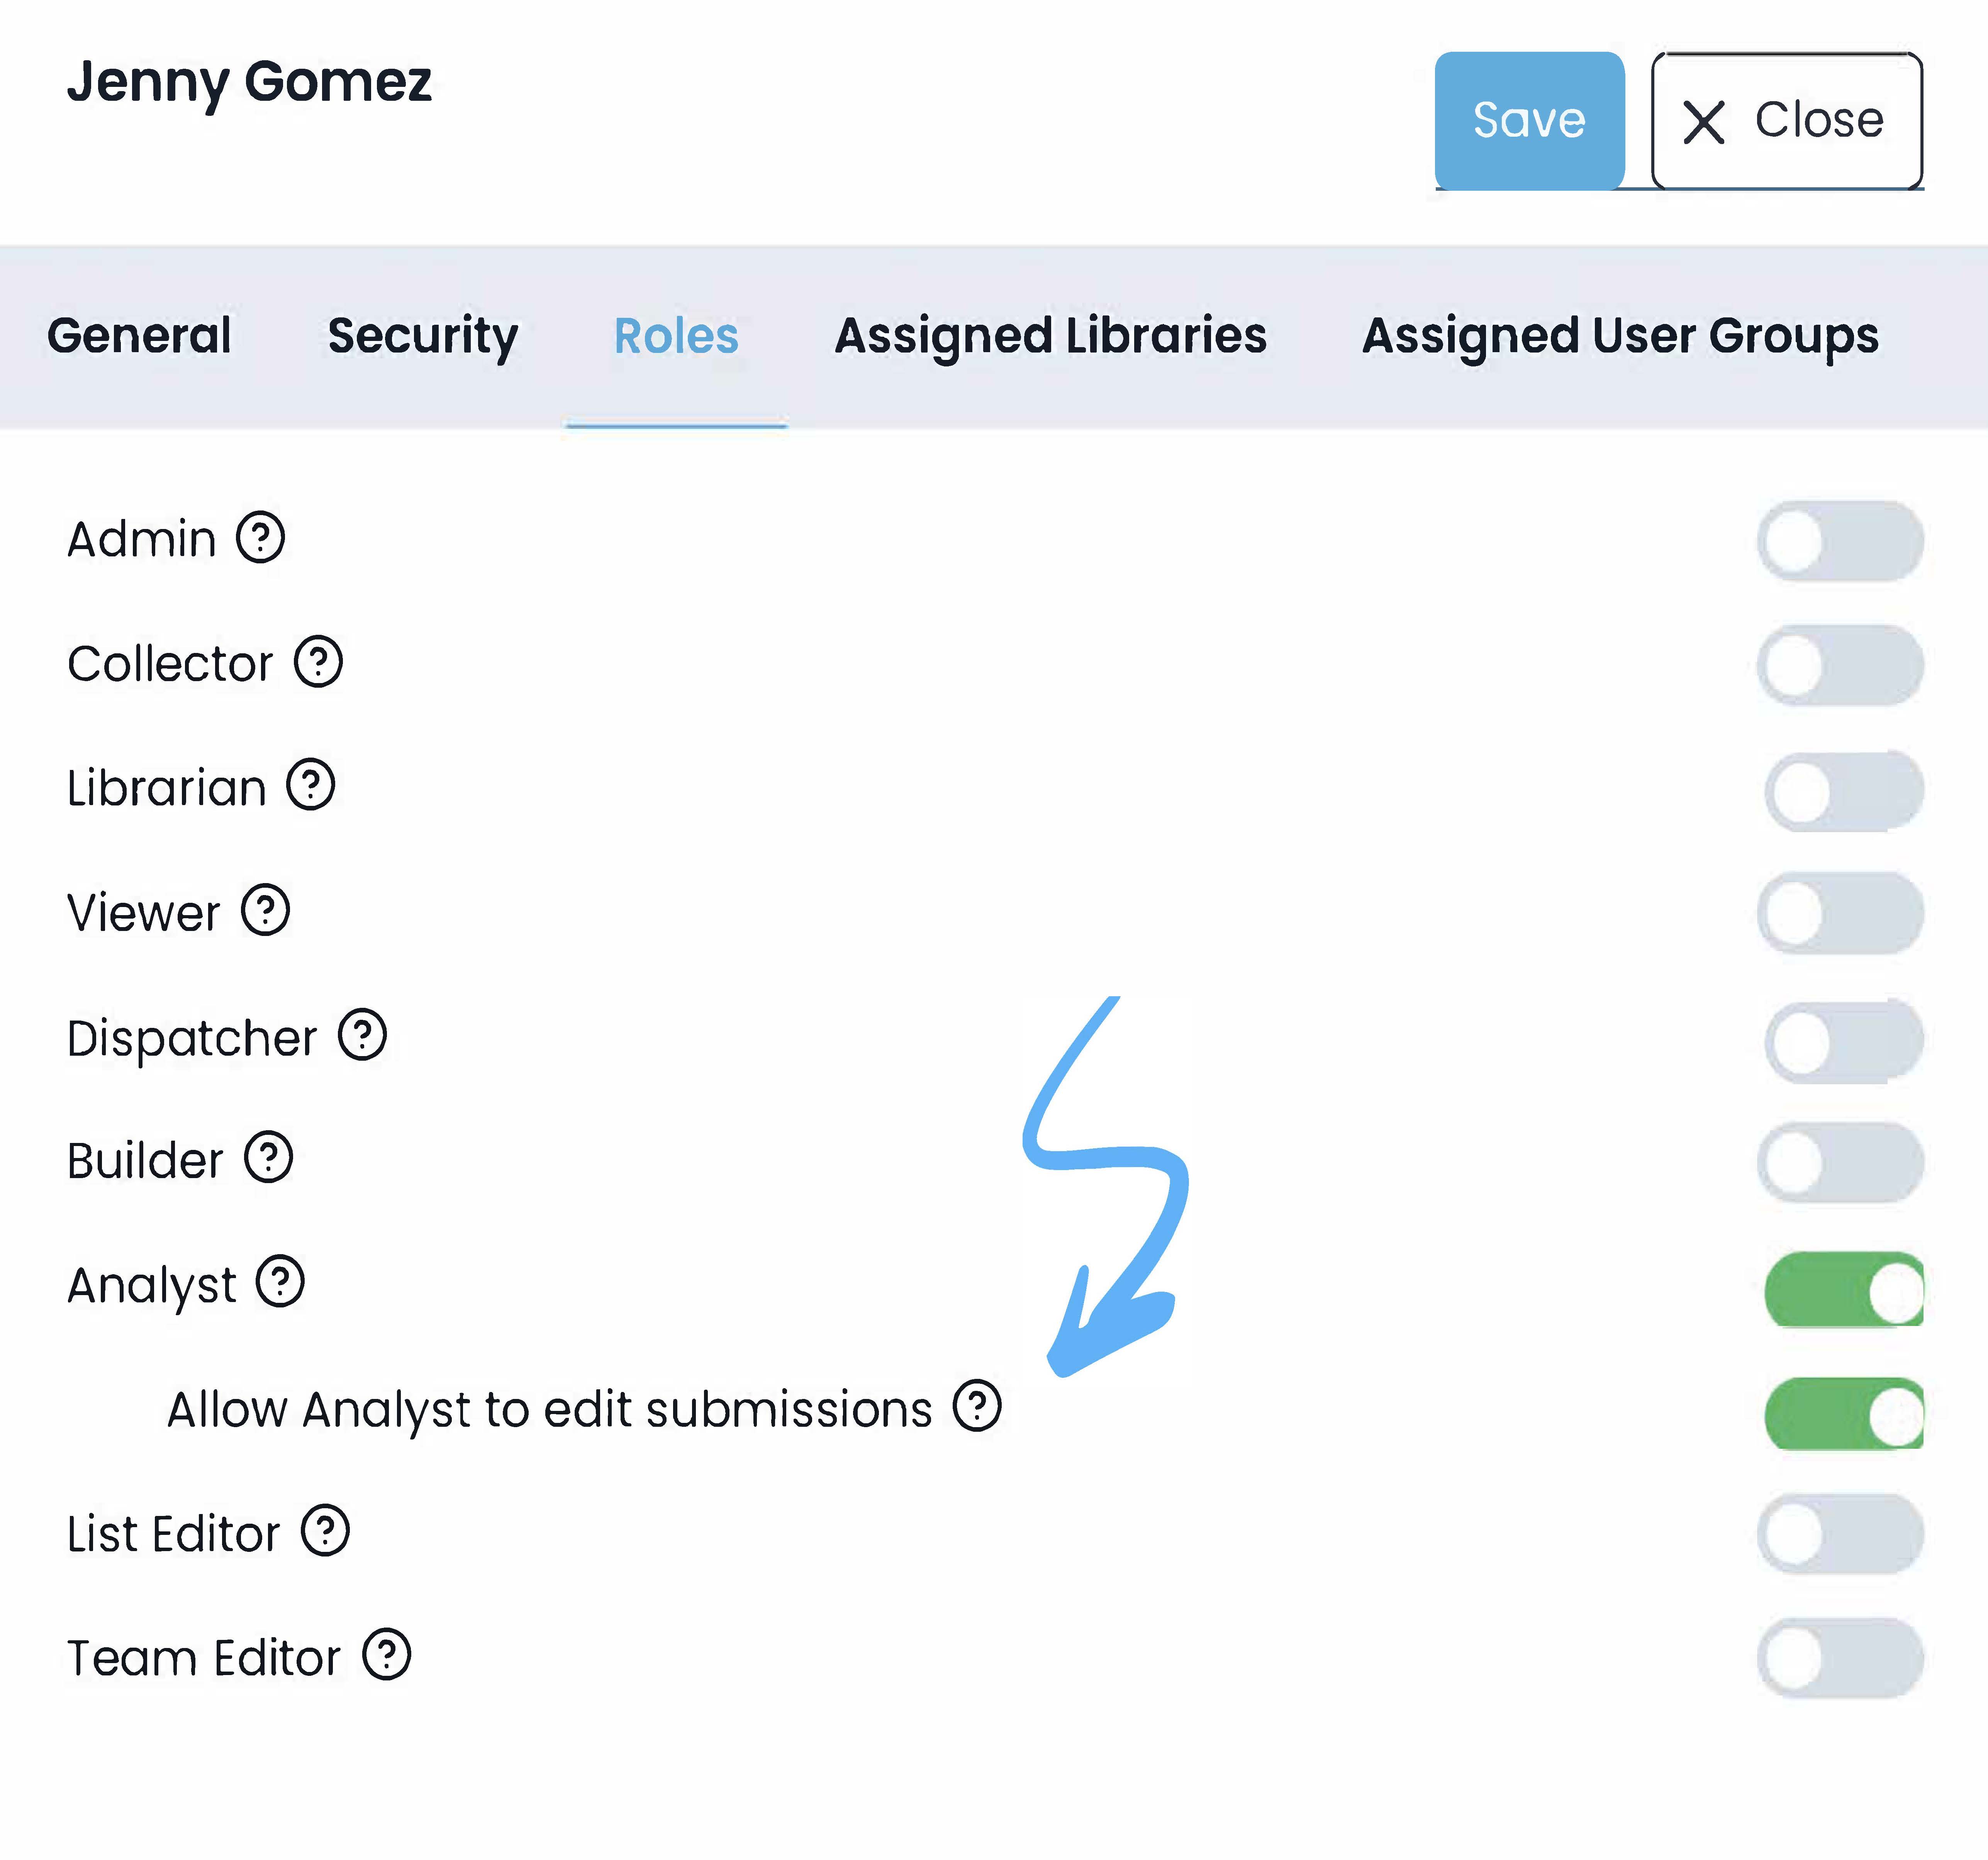Close the Jenny Gomez user panel
This screenshot has height=1860, width=1988.
tap(1786, 121)
